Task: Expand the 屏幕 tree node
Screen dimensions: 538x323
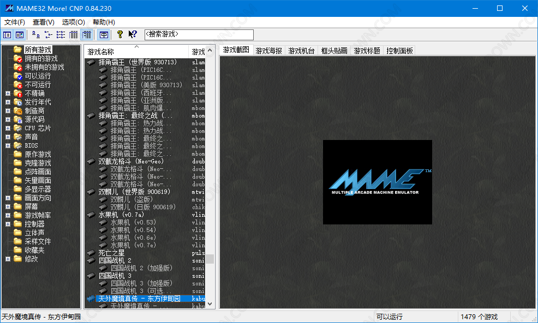Action: point(8,206)
